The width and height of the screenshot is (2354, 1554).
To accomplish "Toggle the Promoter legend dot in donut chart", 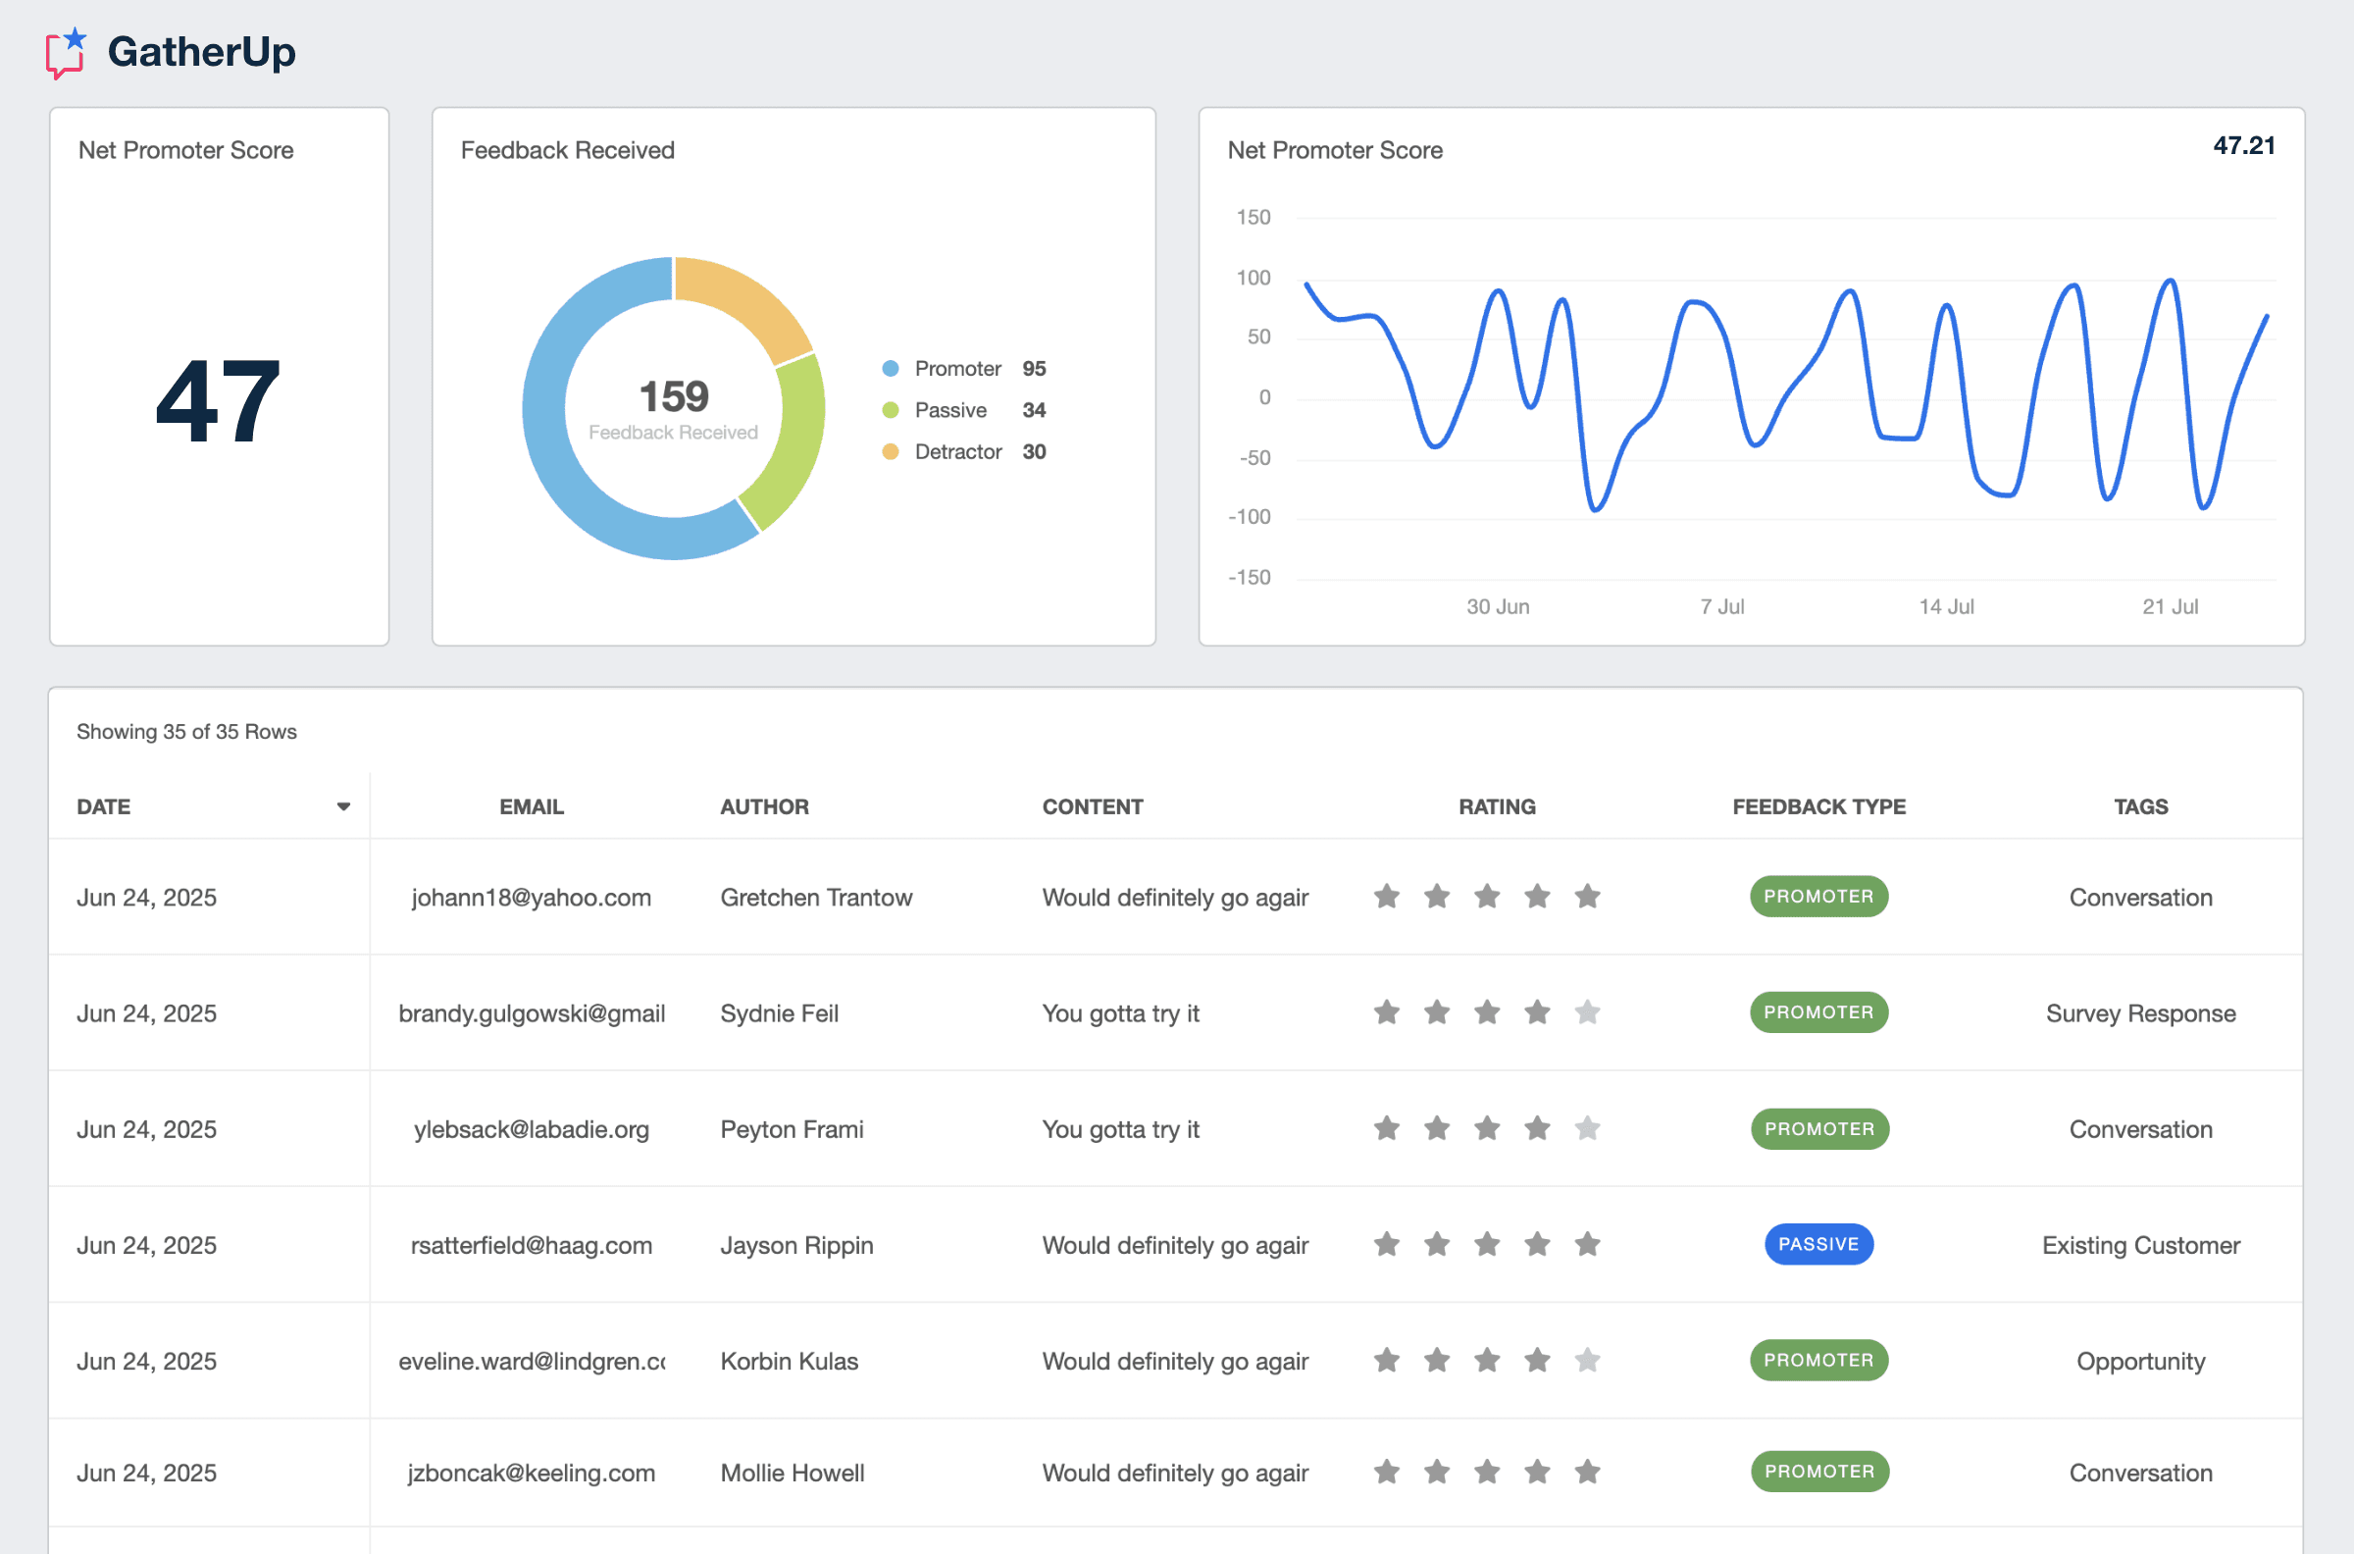I will click(890, 369).
